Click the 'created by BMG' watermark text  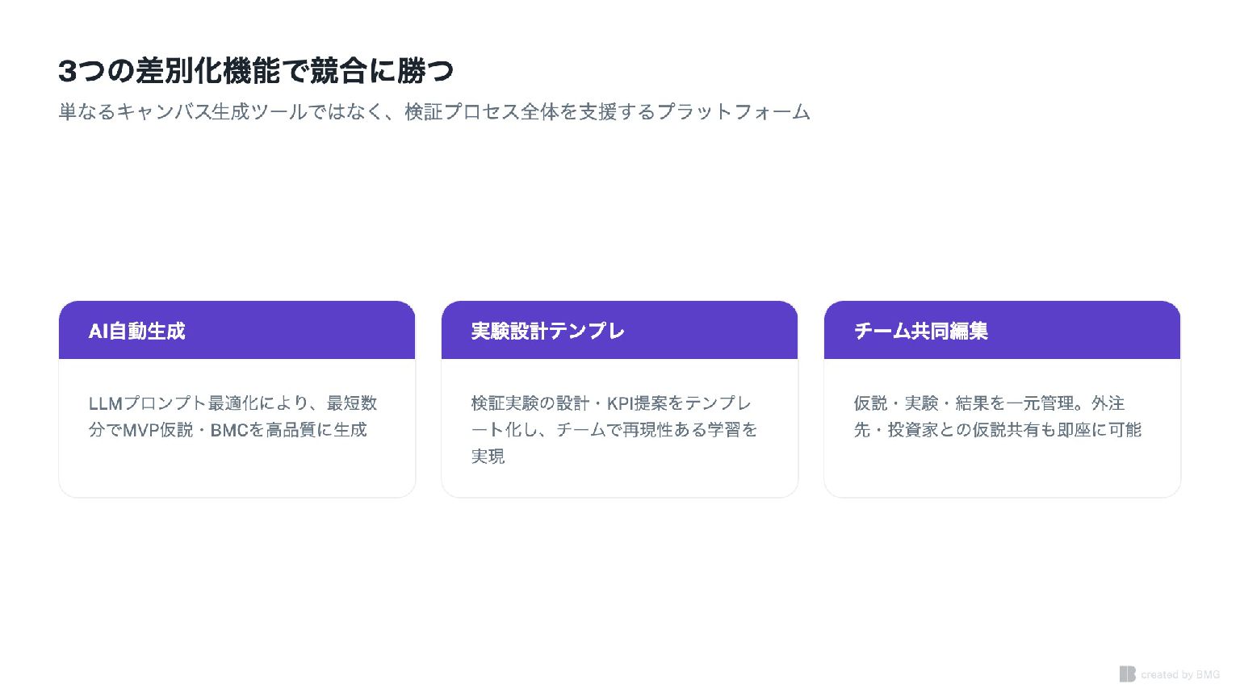1180,674
